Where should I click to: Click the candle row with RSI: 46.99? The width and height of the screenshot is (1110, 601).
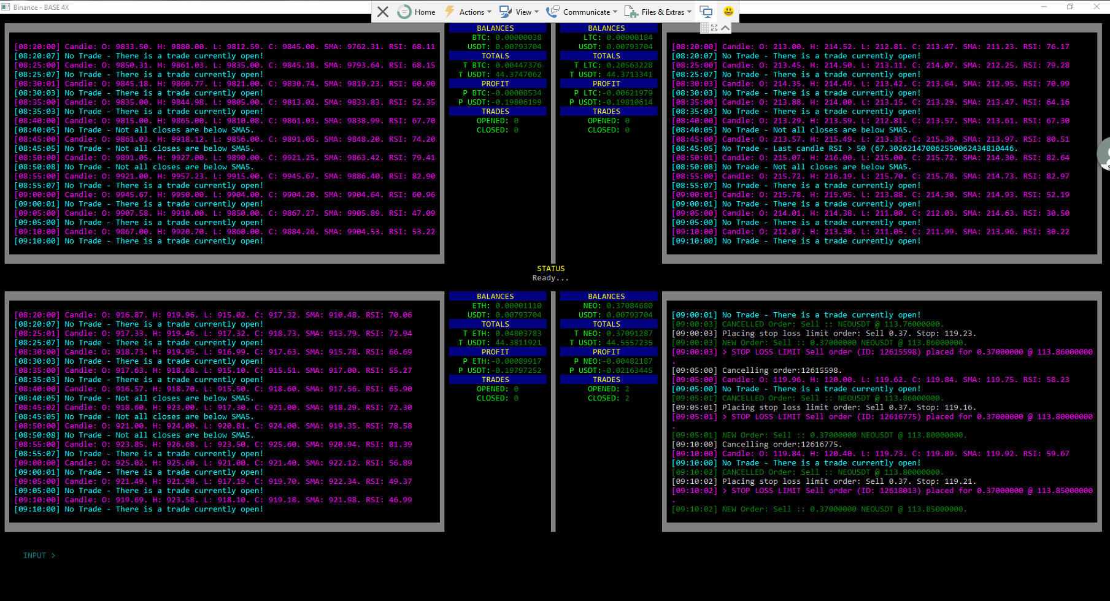[x=213, y=500]
